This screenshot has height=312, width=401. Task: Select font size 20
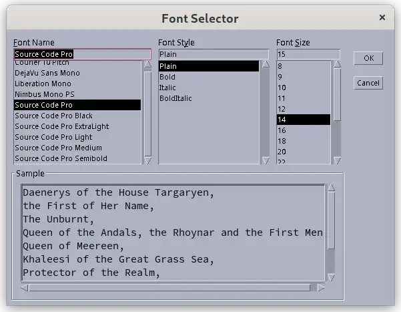coord(304,152)
